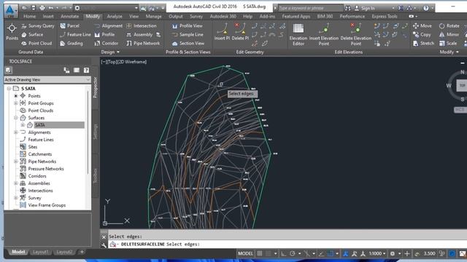
Task: Toggle polar tracking in status bar
Action: pos(293,253)
